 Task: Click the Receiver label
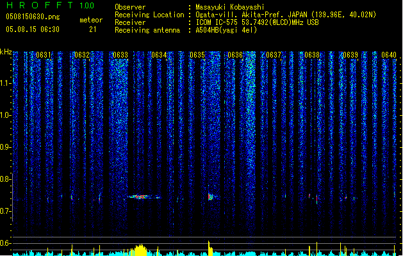(130, 22)
